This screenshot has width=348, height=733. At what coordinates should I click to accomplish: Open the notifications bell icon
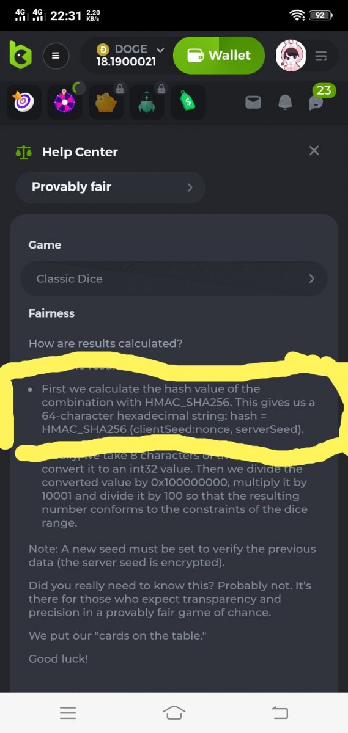point(285,102)
